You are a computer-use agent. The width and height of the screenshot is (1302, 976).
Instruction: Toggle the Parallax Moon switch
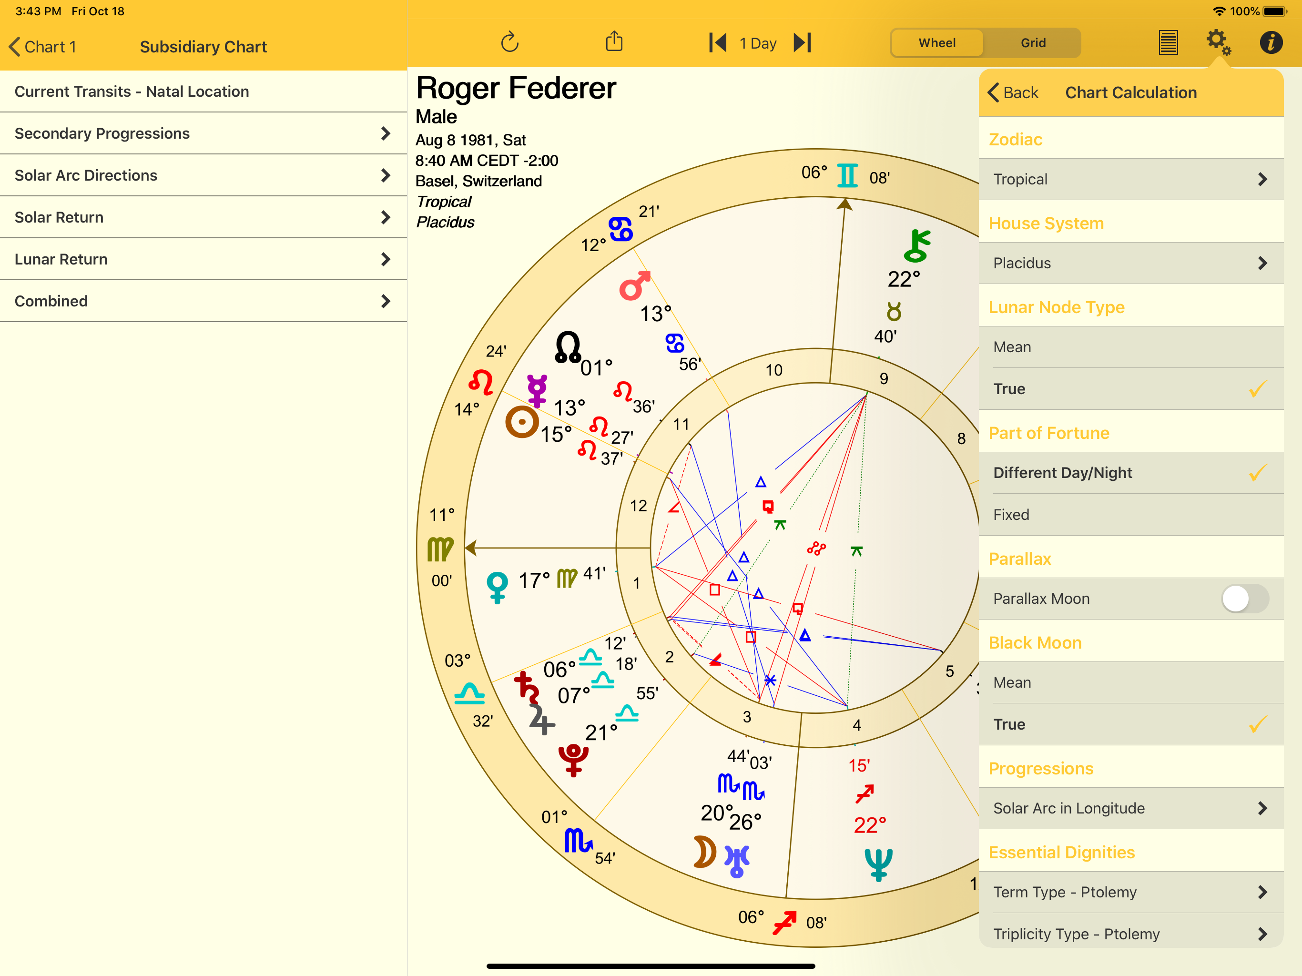pyautogui.click(x=1244, y=599)
